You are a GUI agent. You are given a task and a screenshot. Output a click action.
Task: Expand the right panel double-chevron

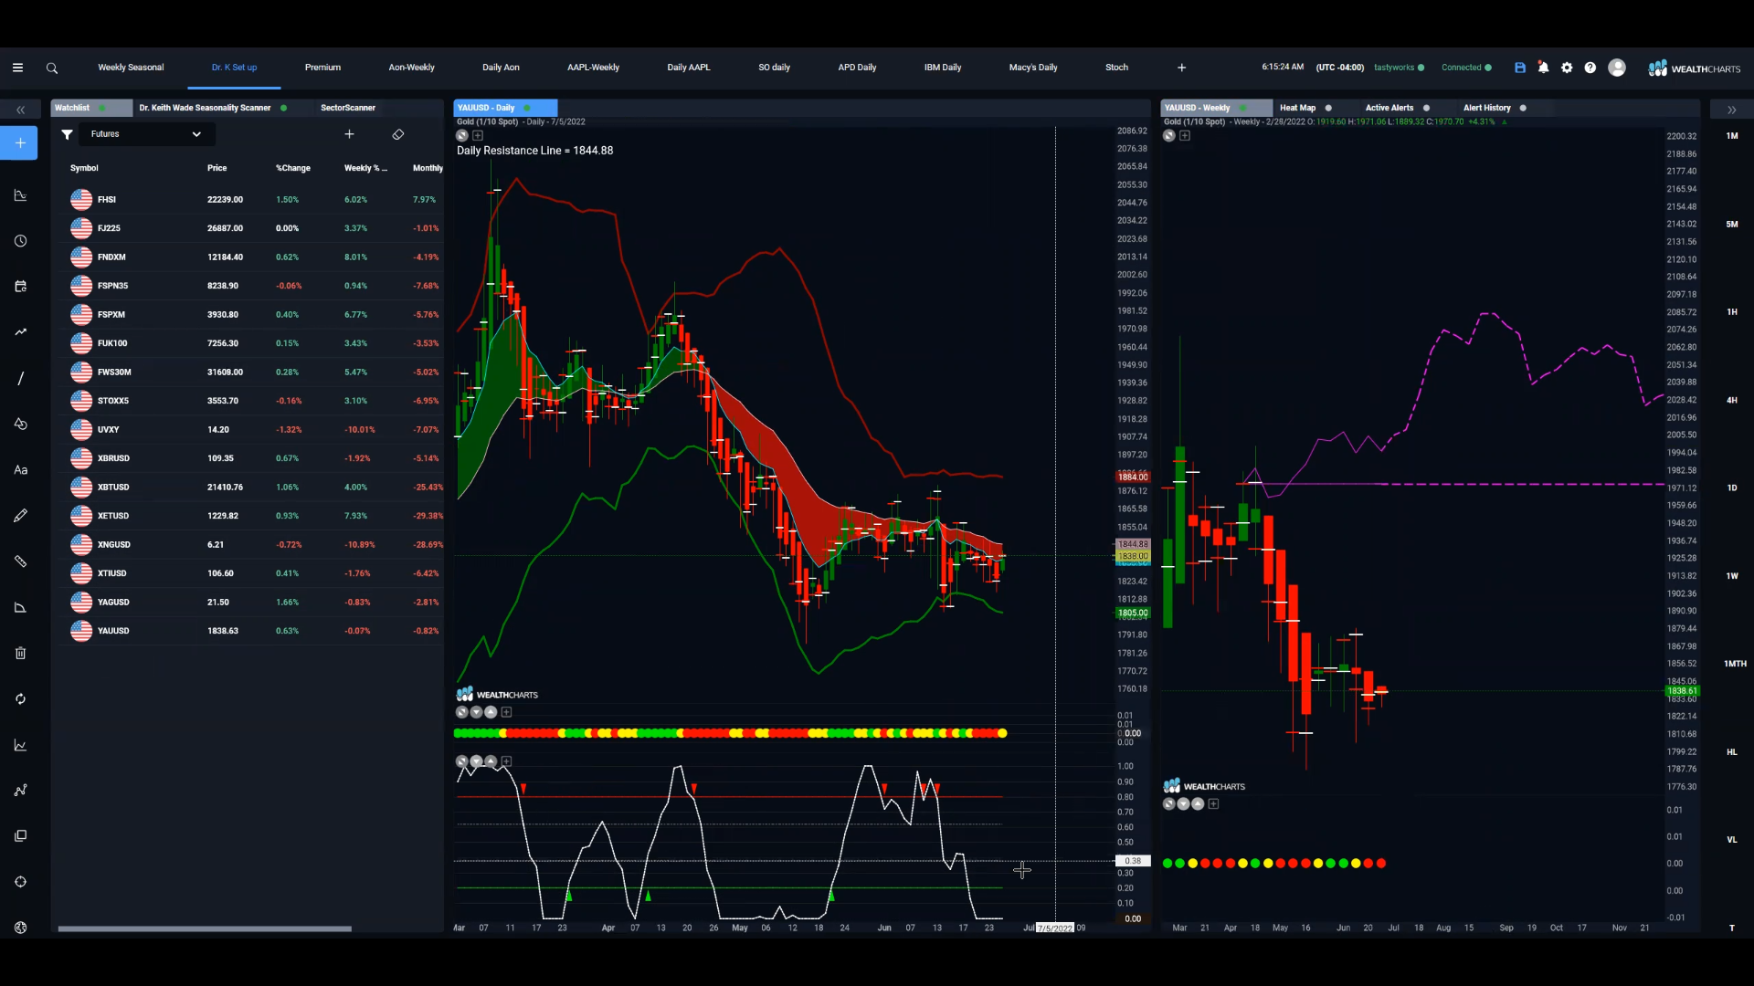pos(1731,110)
